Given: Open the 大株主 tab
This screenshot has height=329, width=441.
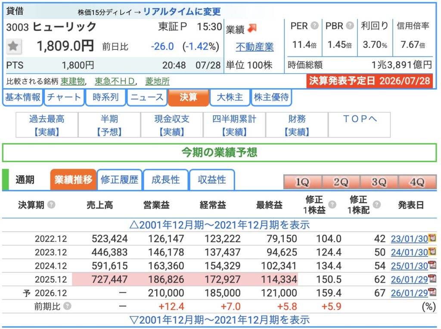Looking at the screenshot, I should click(x=230, y=97).
